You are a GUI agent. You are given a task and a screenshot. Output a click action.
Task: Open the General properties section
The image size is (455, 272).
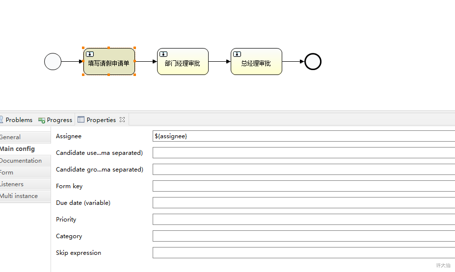25,137
